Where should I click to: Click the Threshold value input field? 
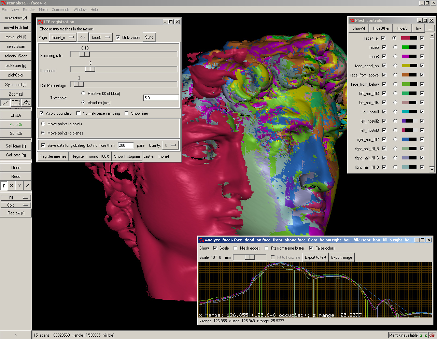tap(161, 98)
